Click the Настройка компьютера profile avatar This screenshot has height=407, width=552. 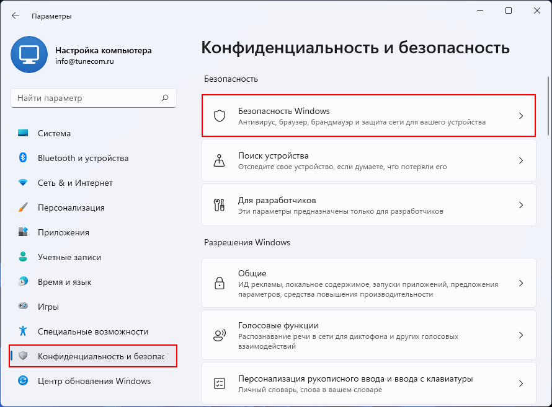tap(29, 55)
